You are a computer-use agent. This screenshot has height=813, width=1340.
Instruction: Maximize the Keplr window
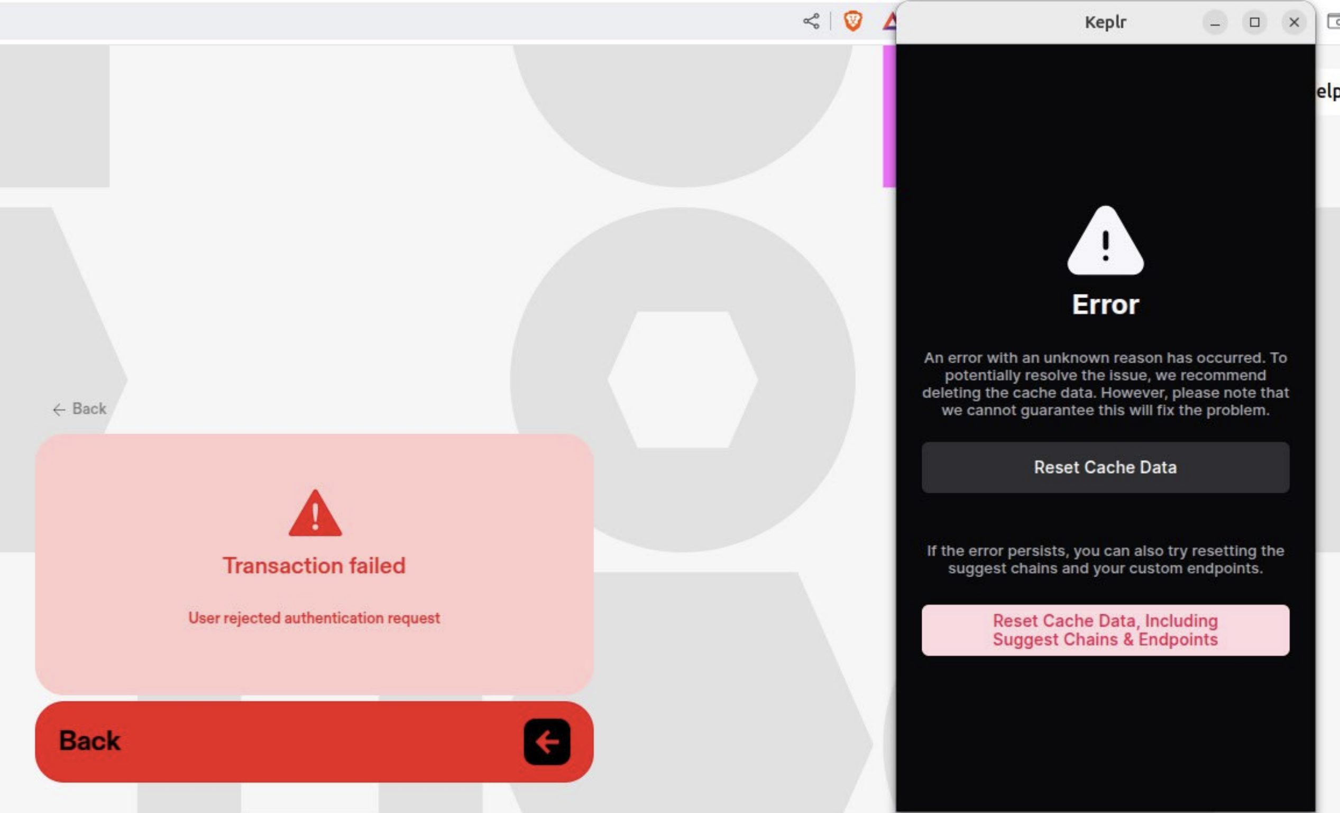(1255, 22)
